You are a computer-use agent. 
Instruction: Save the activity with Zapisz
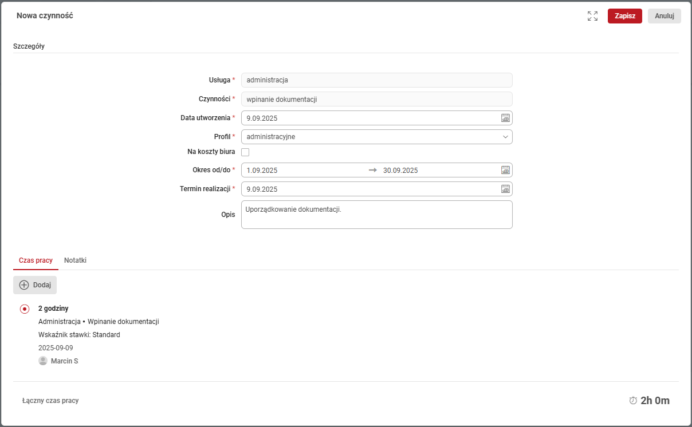(624, 16)
